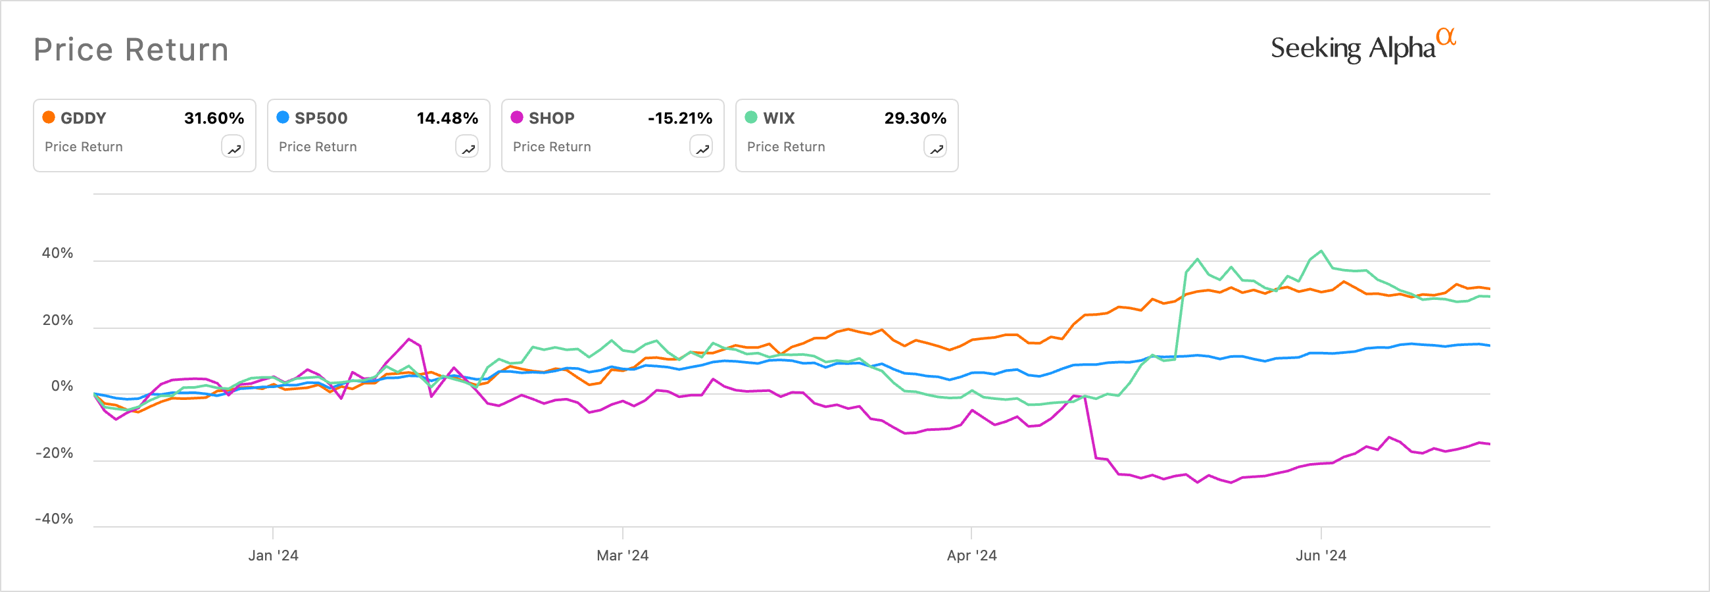Click the orange GDDY legend dot

pyautogui.click(x=49, y=118)
